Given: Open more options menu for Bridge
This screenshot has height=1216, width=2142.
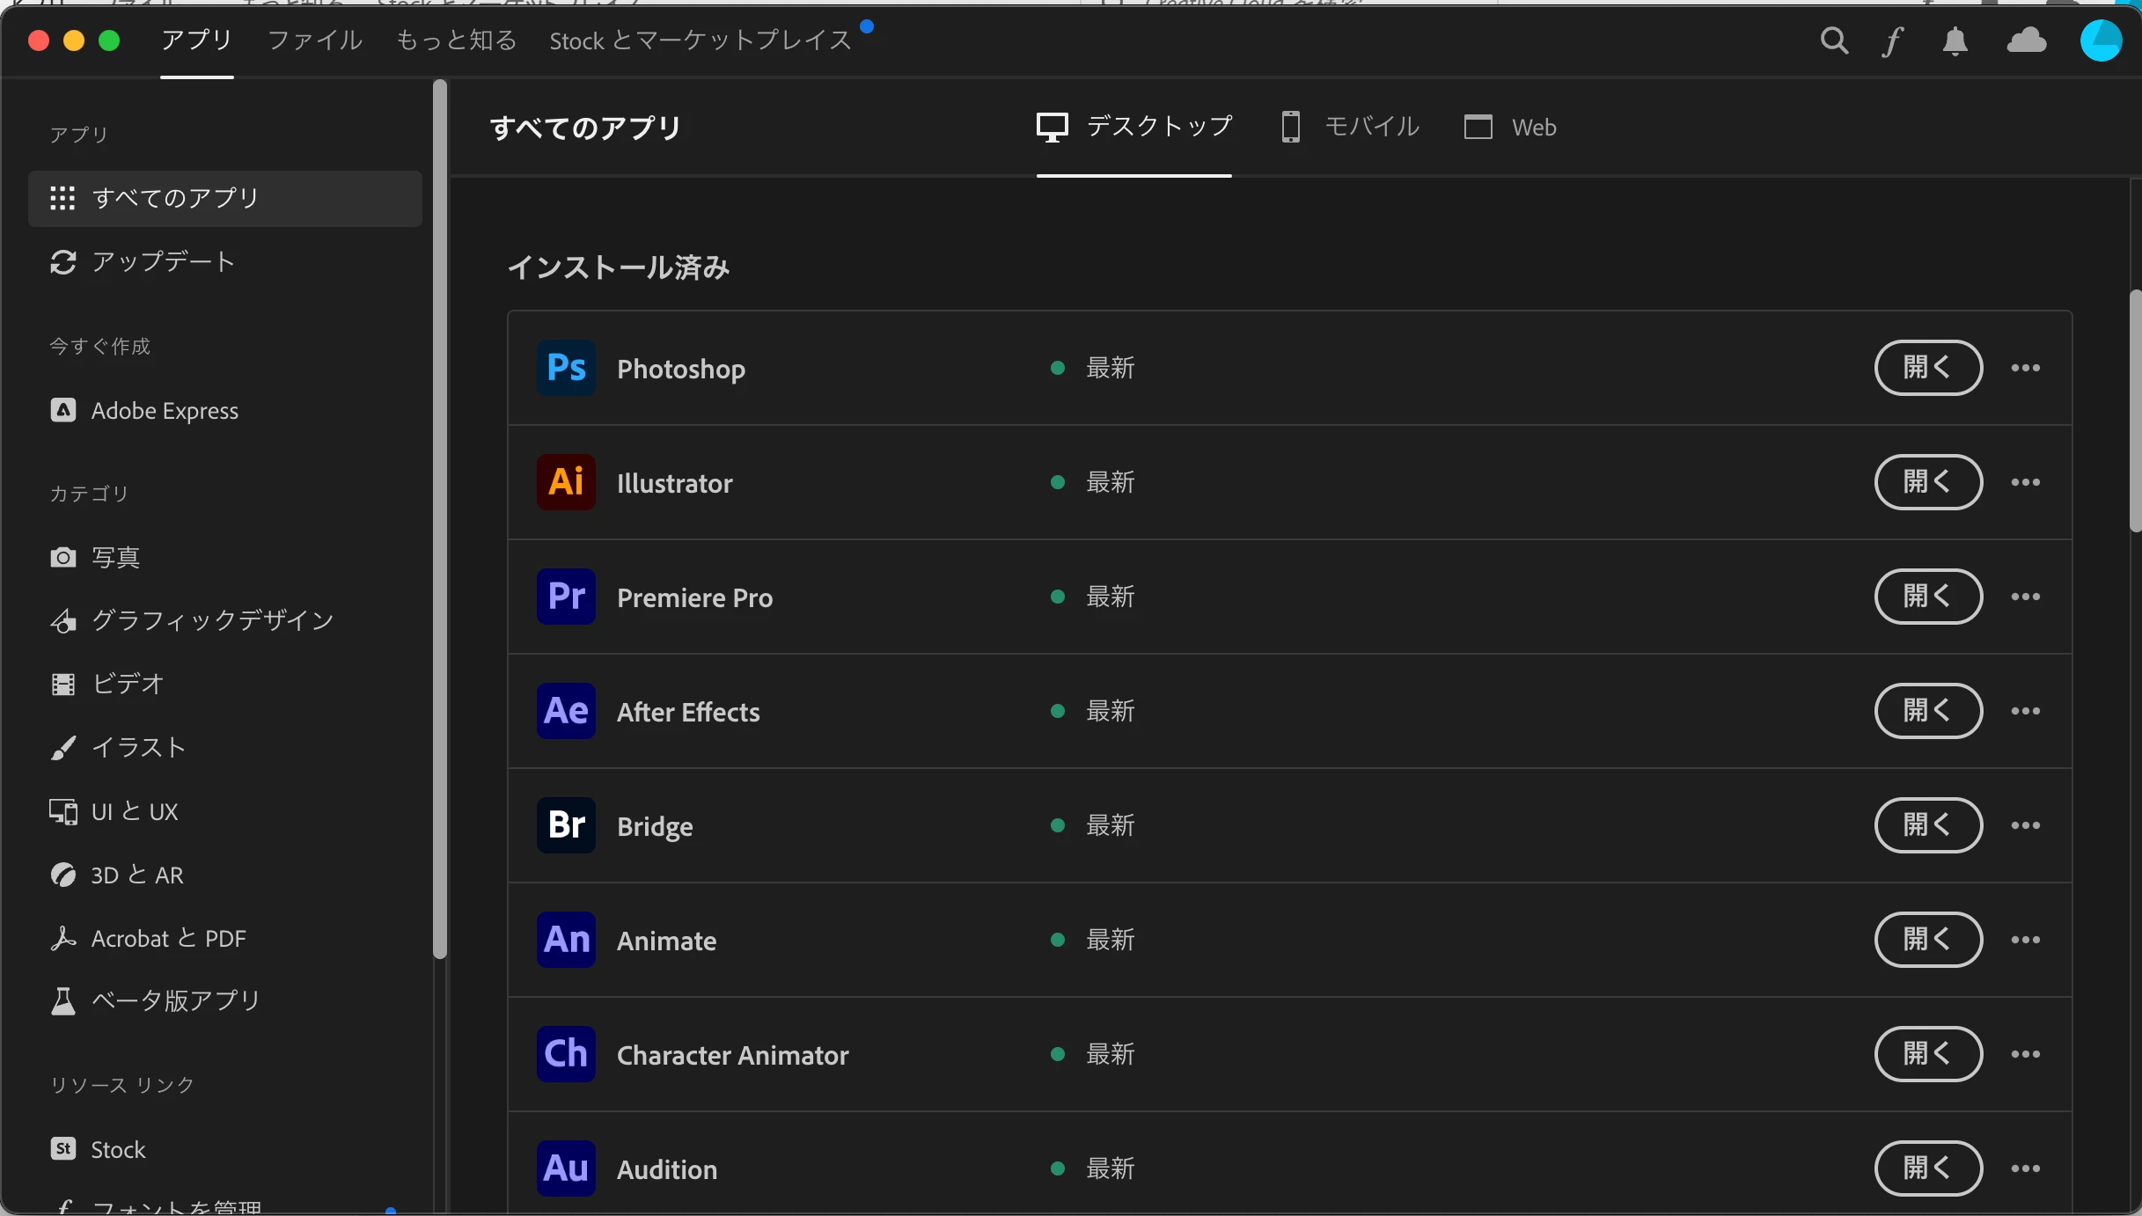Looking at the screenshot, I should pos(2025,825).
